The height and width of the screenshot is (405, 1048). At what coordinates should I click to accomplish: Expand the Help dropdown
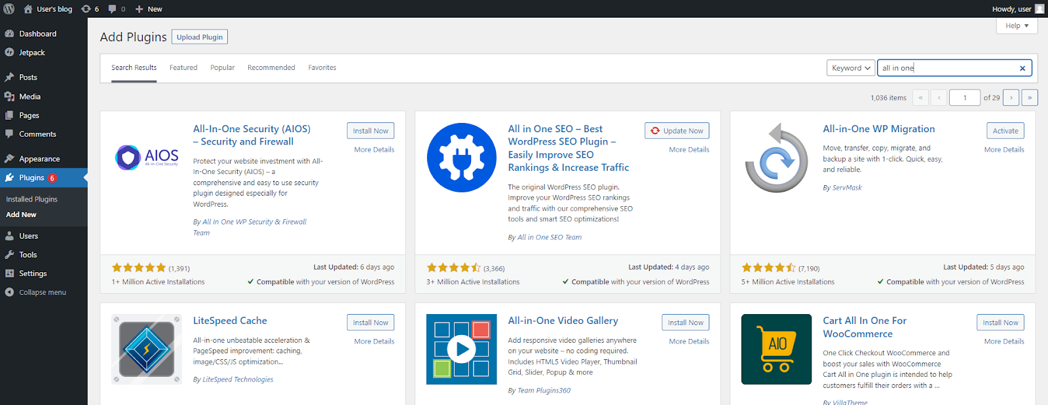coord(1017,26)
